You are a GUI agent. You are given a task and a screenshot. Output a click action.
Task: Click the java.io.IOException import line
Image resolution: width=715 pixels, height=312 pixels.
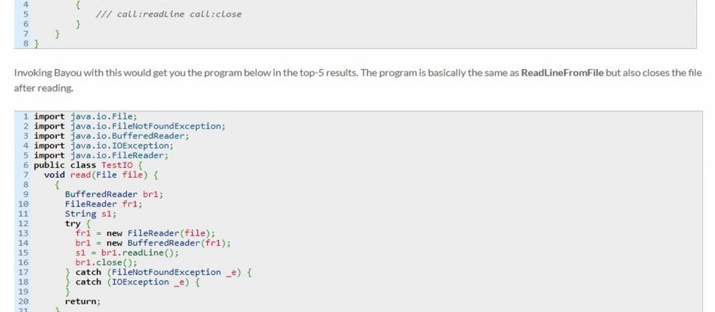(x=104, y=146)
